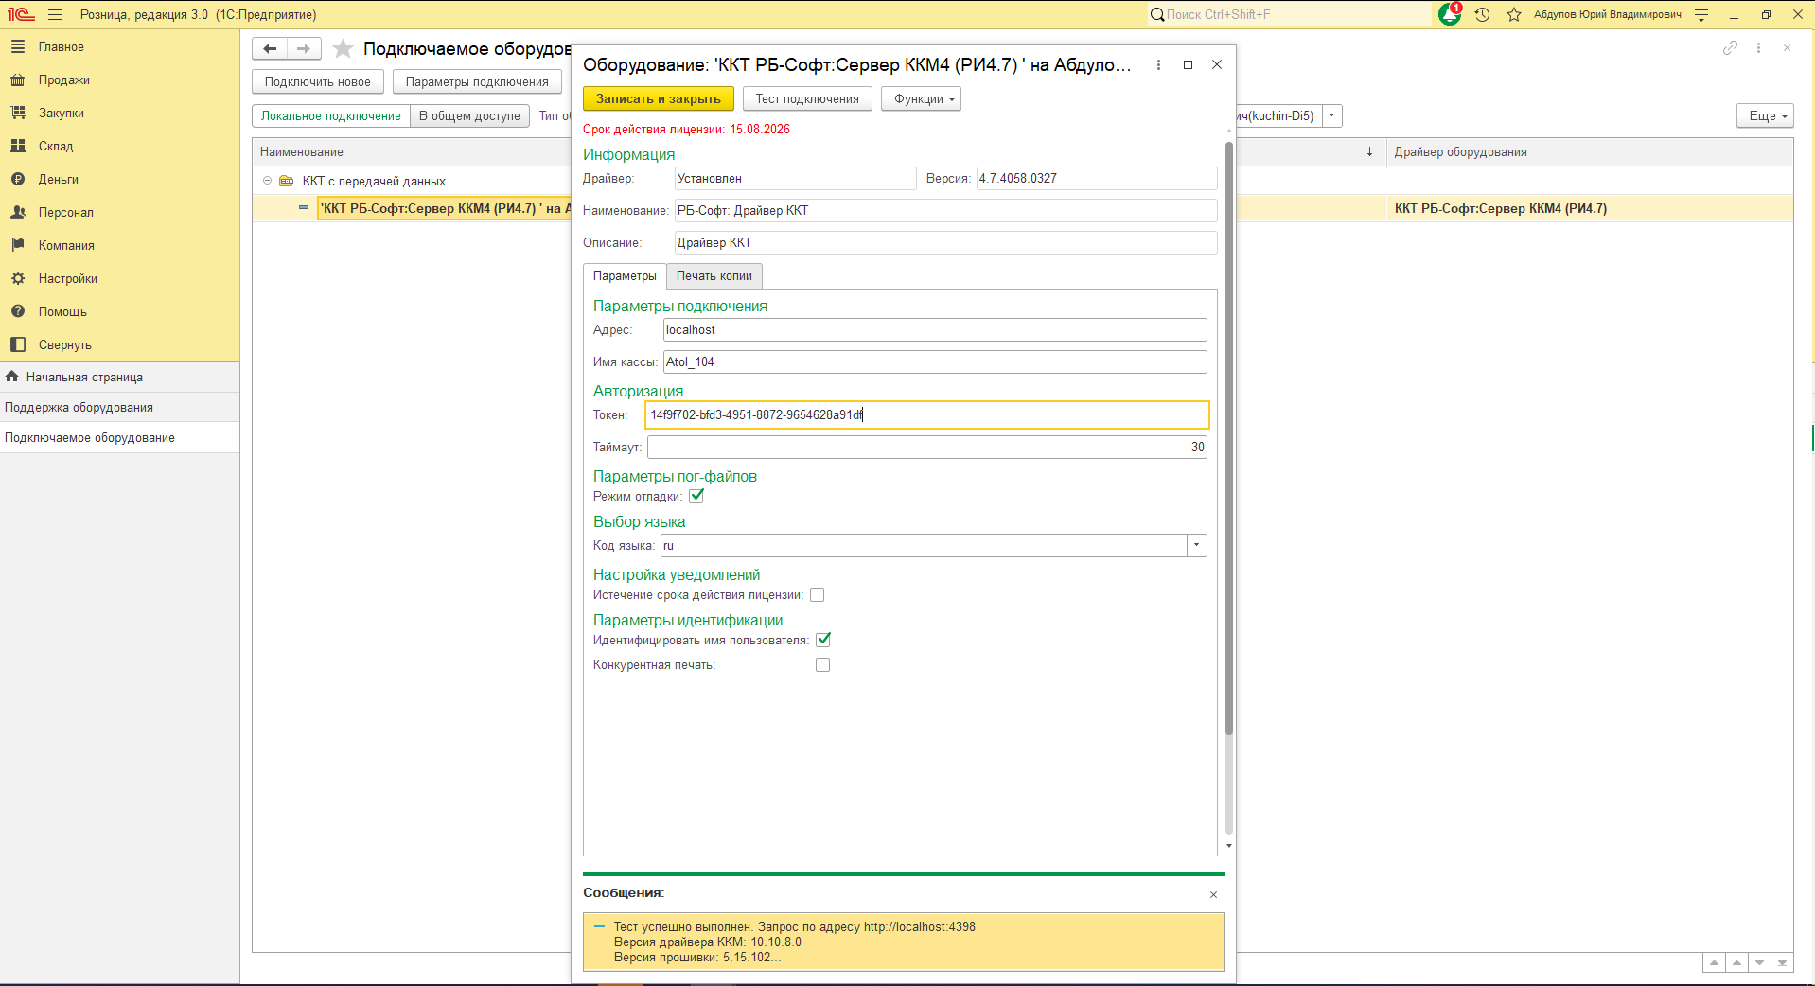Sort by Наименование column header

[412, 151]
